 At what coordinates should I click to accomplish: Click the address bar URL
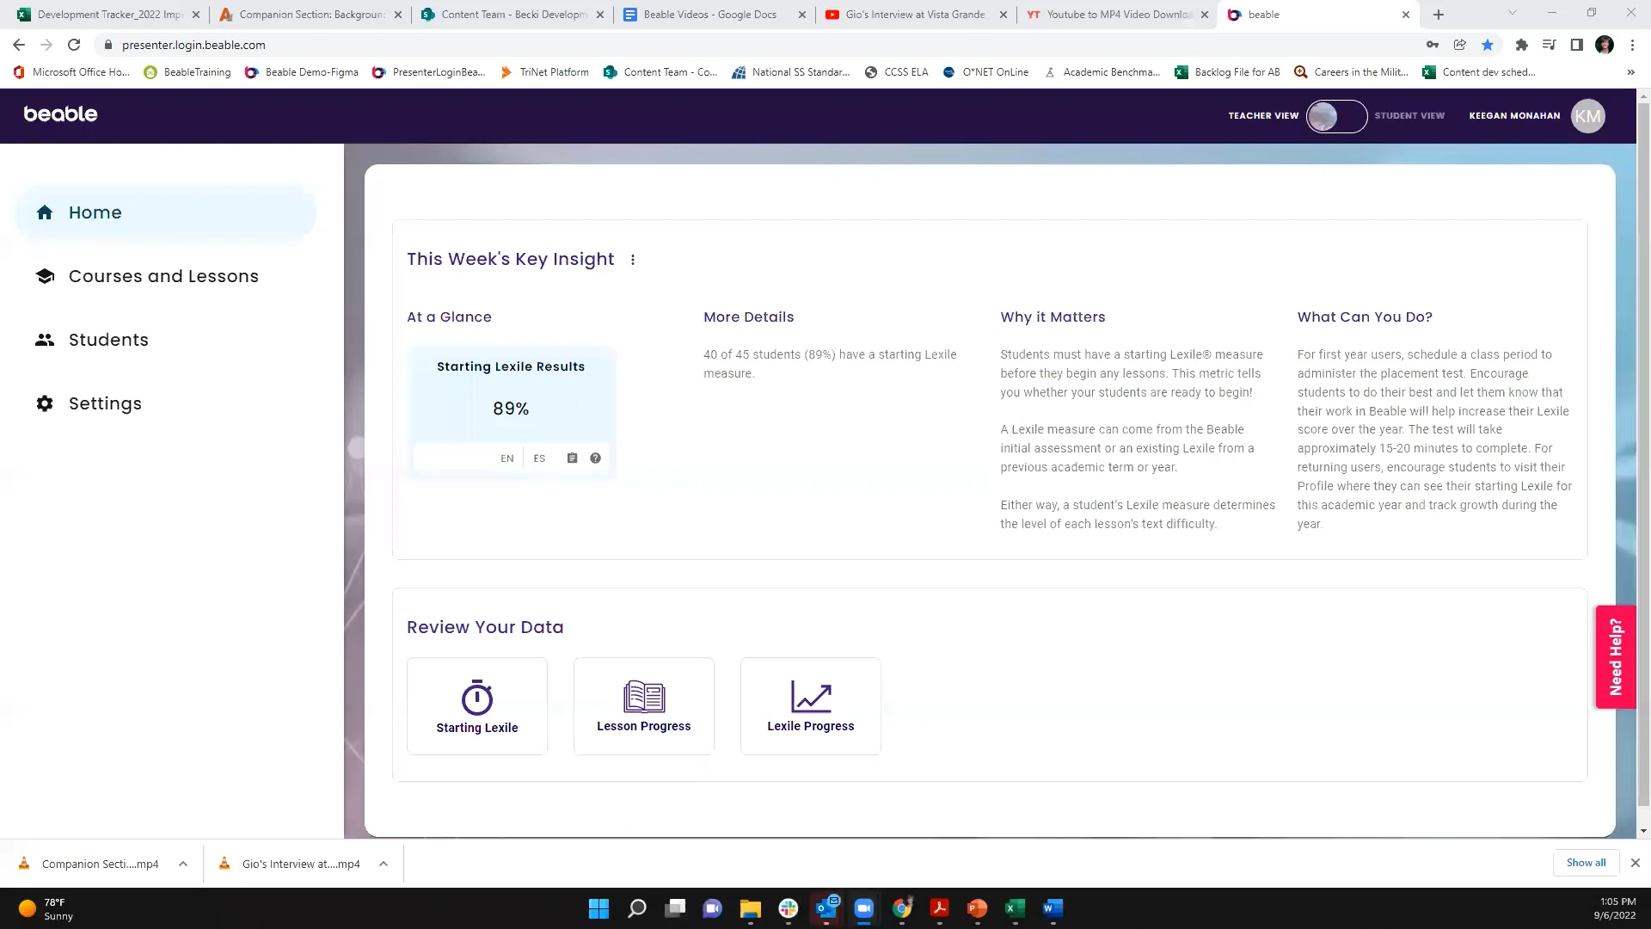tap(193, 45)
